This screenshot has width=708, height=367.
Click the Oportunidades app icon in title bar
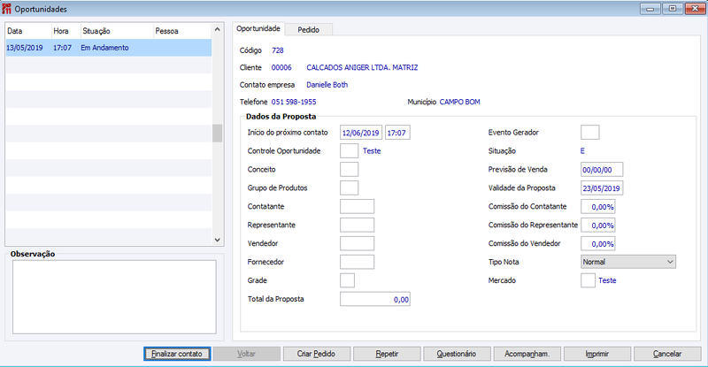[7, 9]
